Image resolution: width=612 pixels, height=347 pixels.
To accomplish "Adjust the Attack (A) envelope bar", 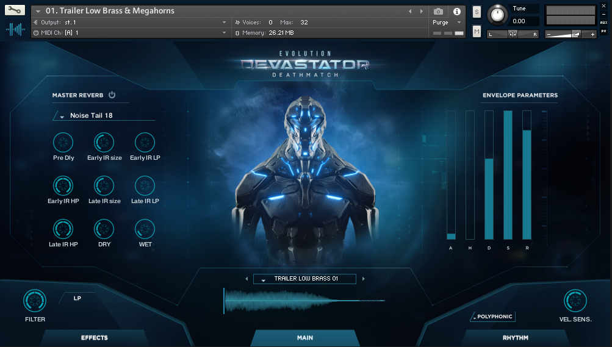I will click(451, 175).
